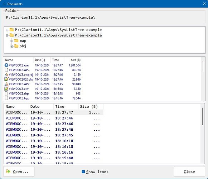
Task: Select the file name VIEWDOCS.bpp
Action: coord(19,98)
